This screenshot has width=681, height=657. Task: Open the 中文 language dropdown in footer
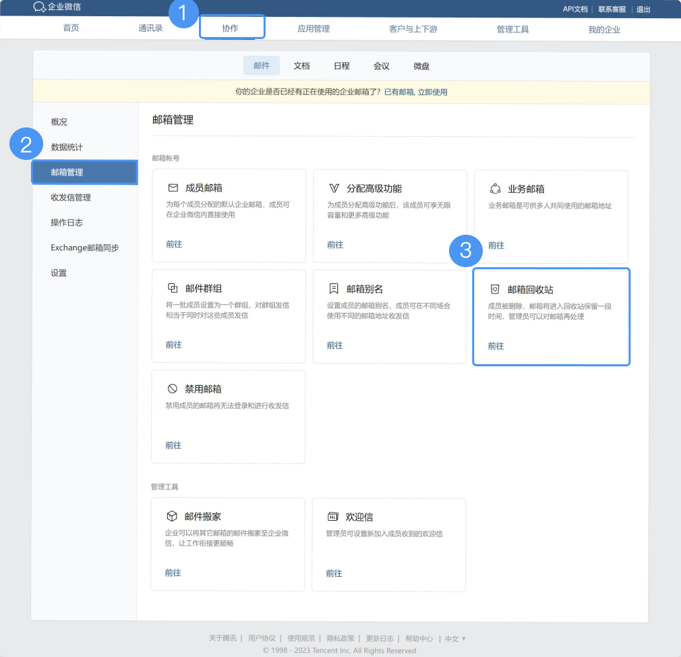click(x=455, y=639)
